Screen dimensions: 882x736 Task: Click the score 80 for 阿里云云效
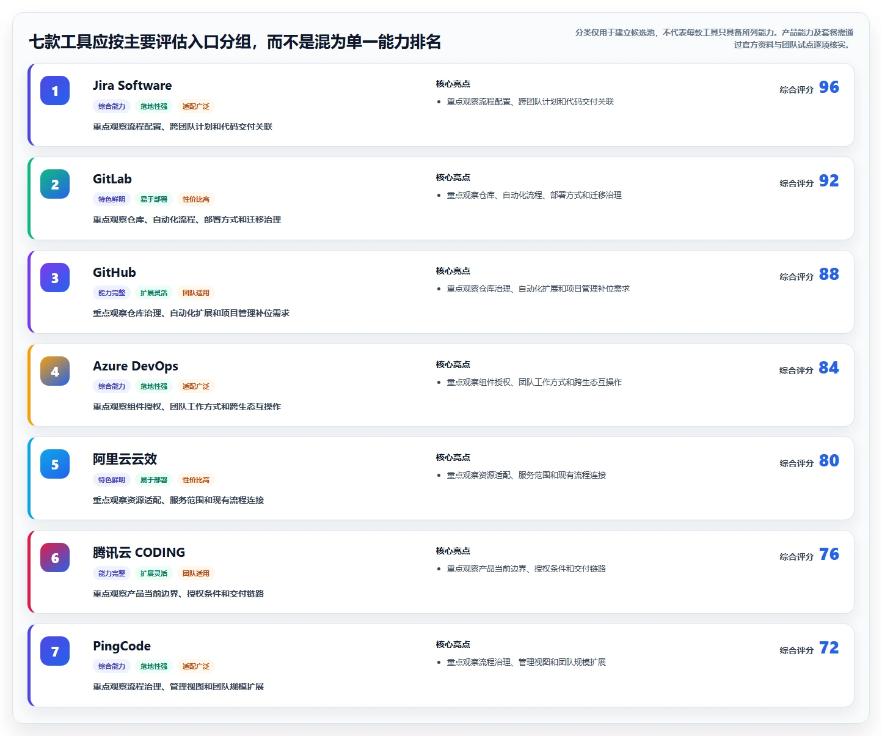click(x=829, y=461)
